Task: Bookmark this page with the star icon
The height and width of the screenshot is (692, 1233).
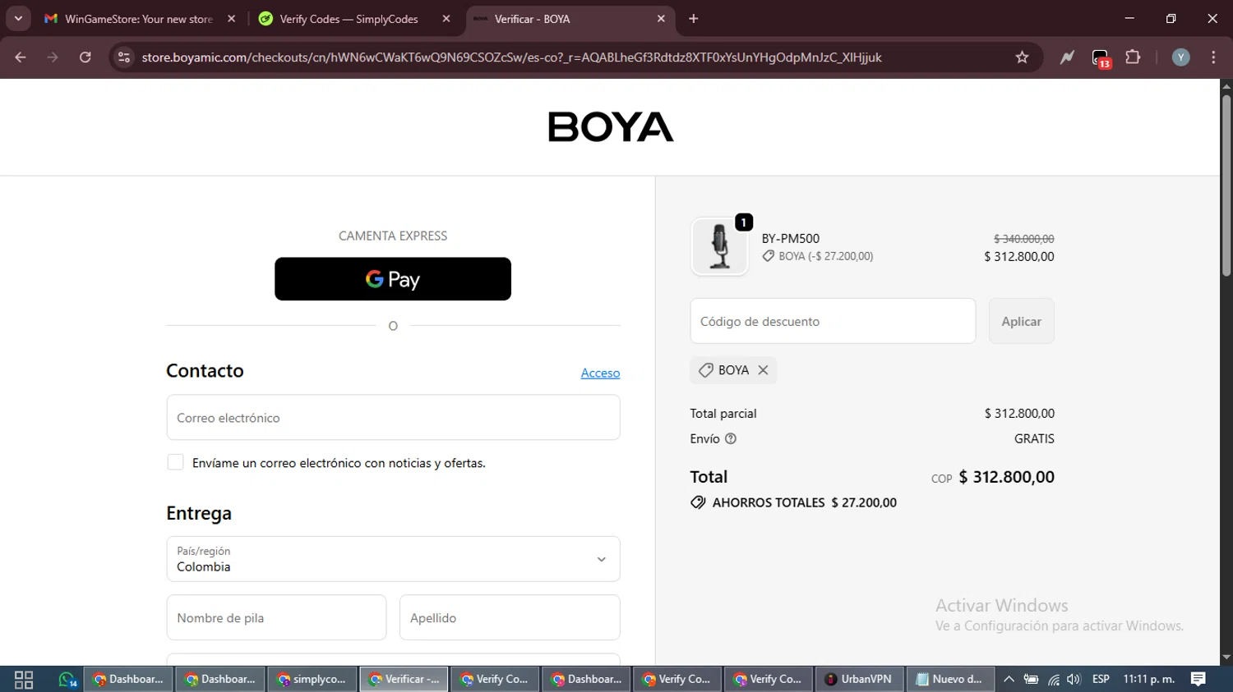Action: [1022, 57]
